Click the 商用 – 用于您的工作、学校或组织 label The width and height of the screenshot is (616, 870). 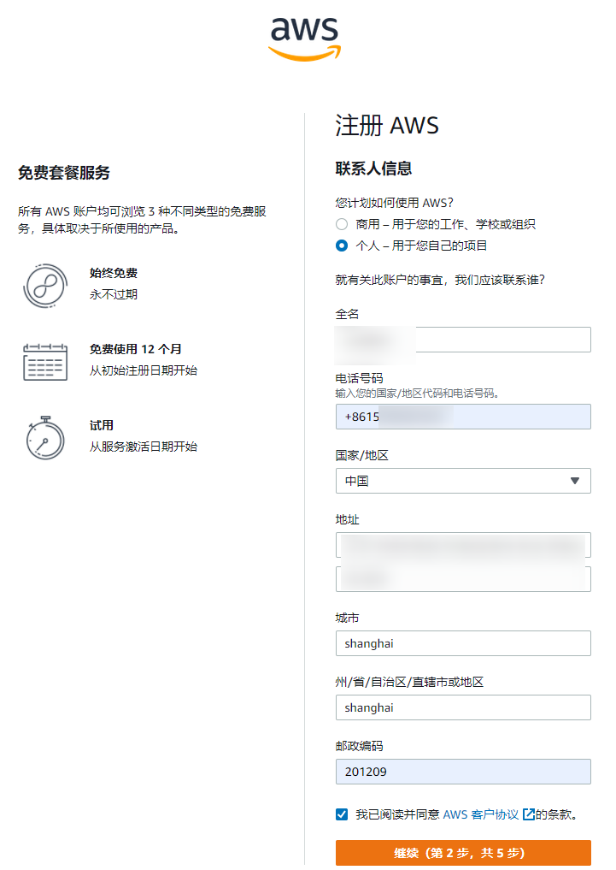pyautogui.click(x=445, y=224)
